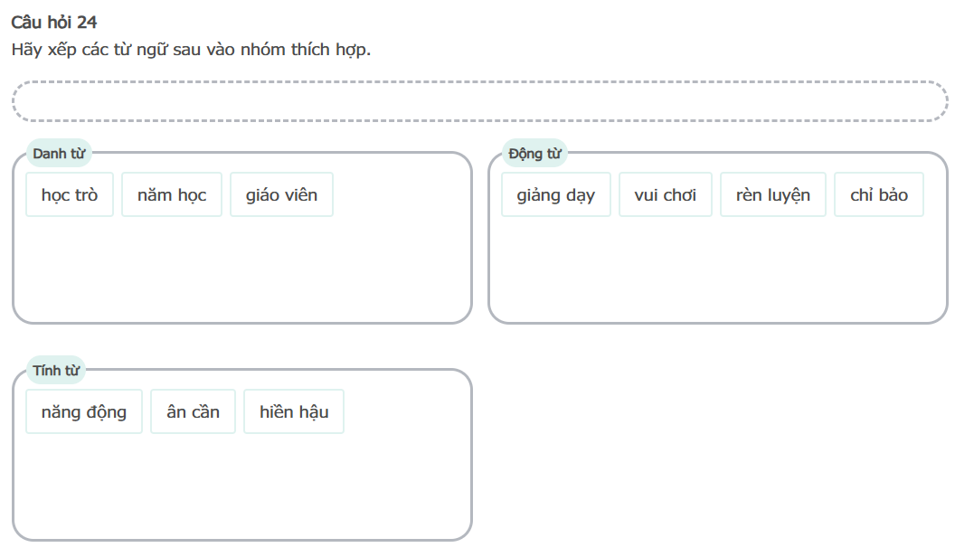Pick the ân cần word chip
The height and width of the screenshot is (557, 955).
193,411
